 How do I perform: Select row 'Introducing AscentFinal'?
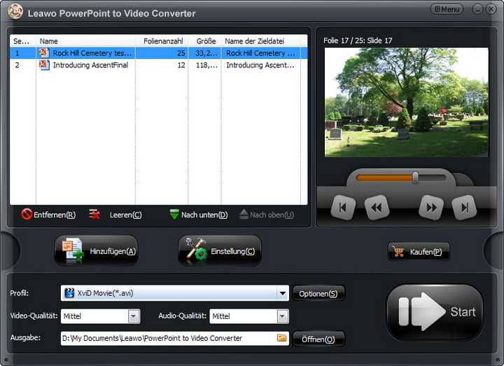(x=158, y=65)
